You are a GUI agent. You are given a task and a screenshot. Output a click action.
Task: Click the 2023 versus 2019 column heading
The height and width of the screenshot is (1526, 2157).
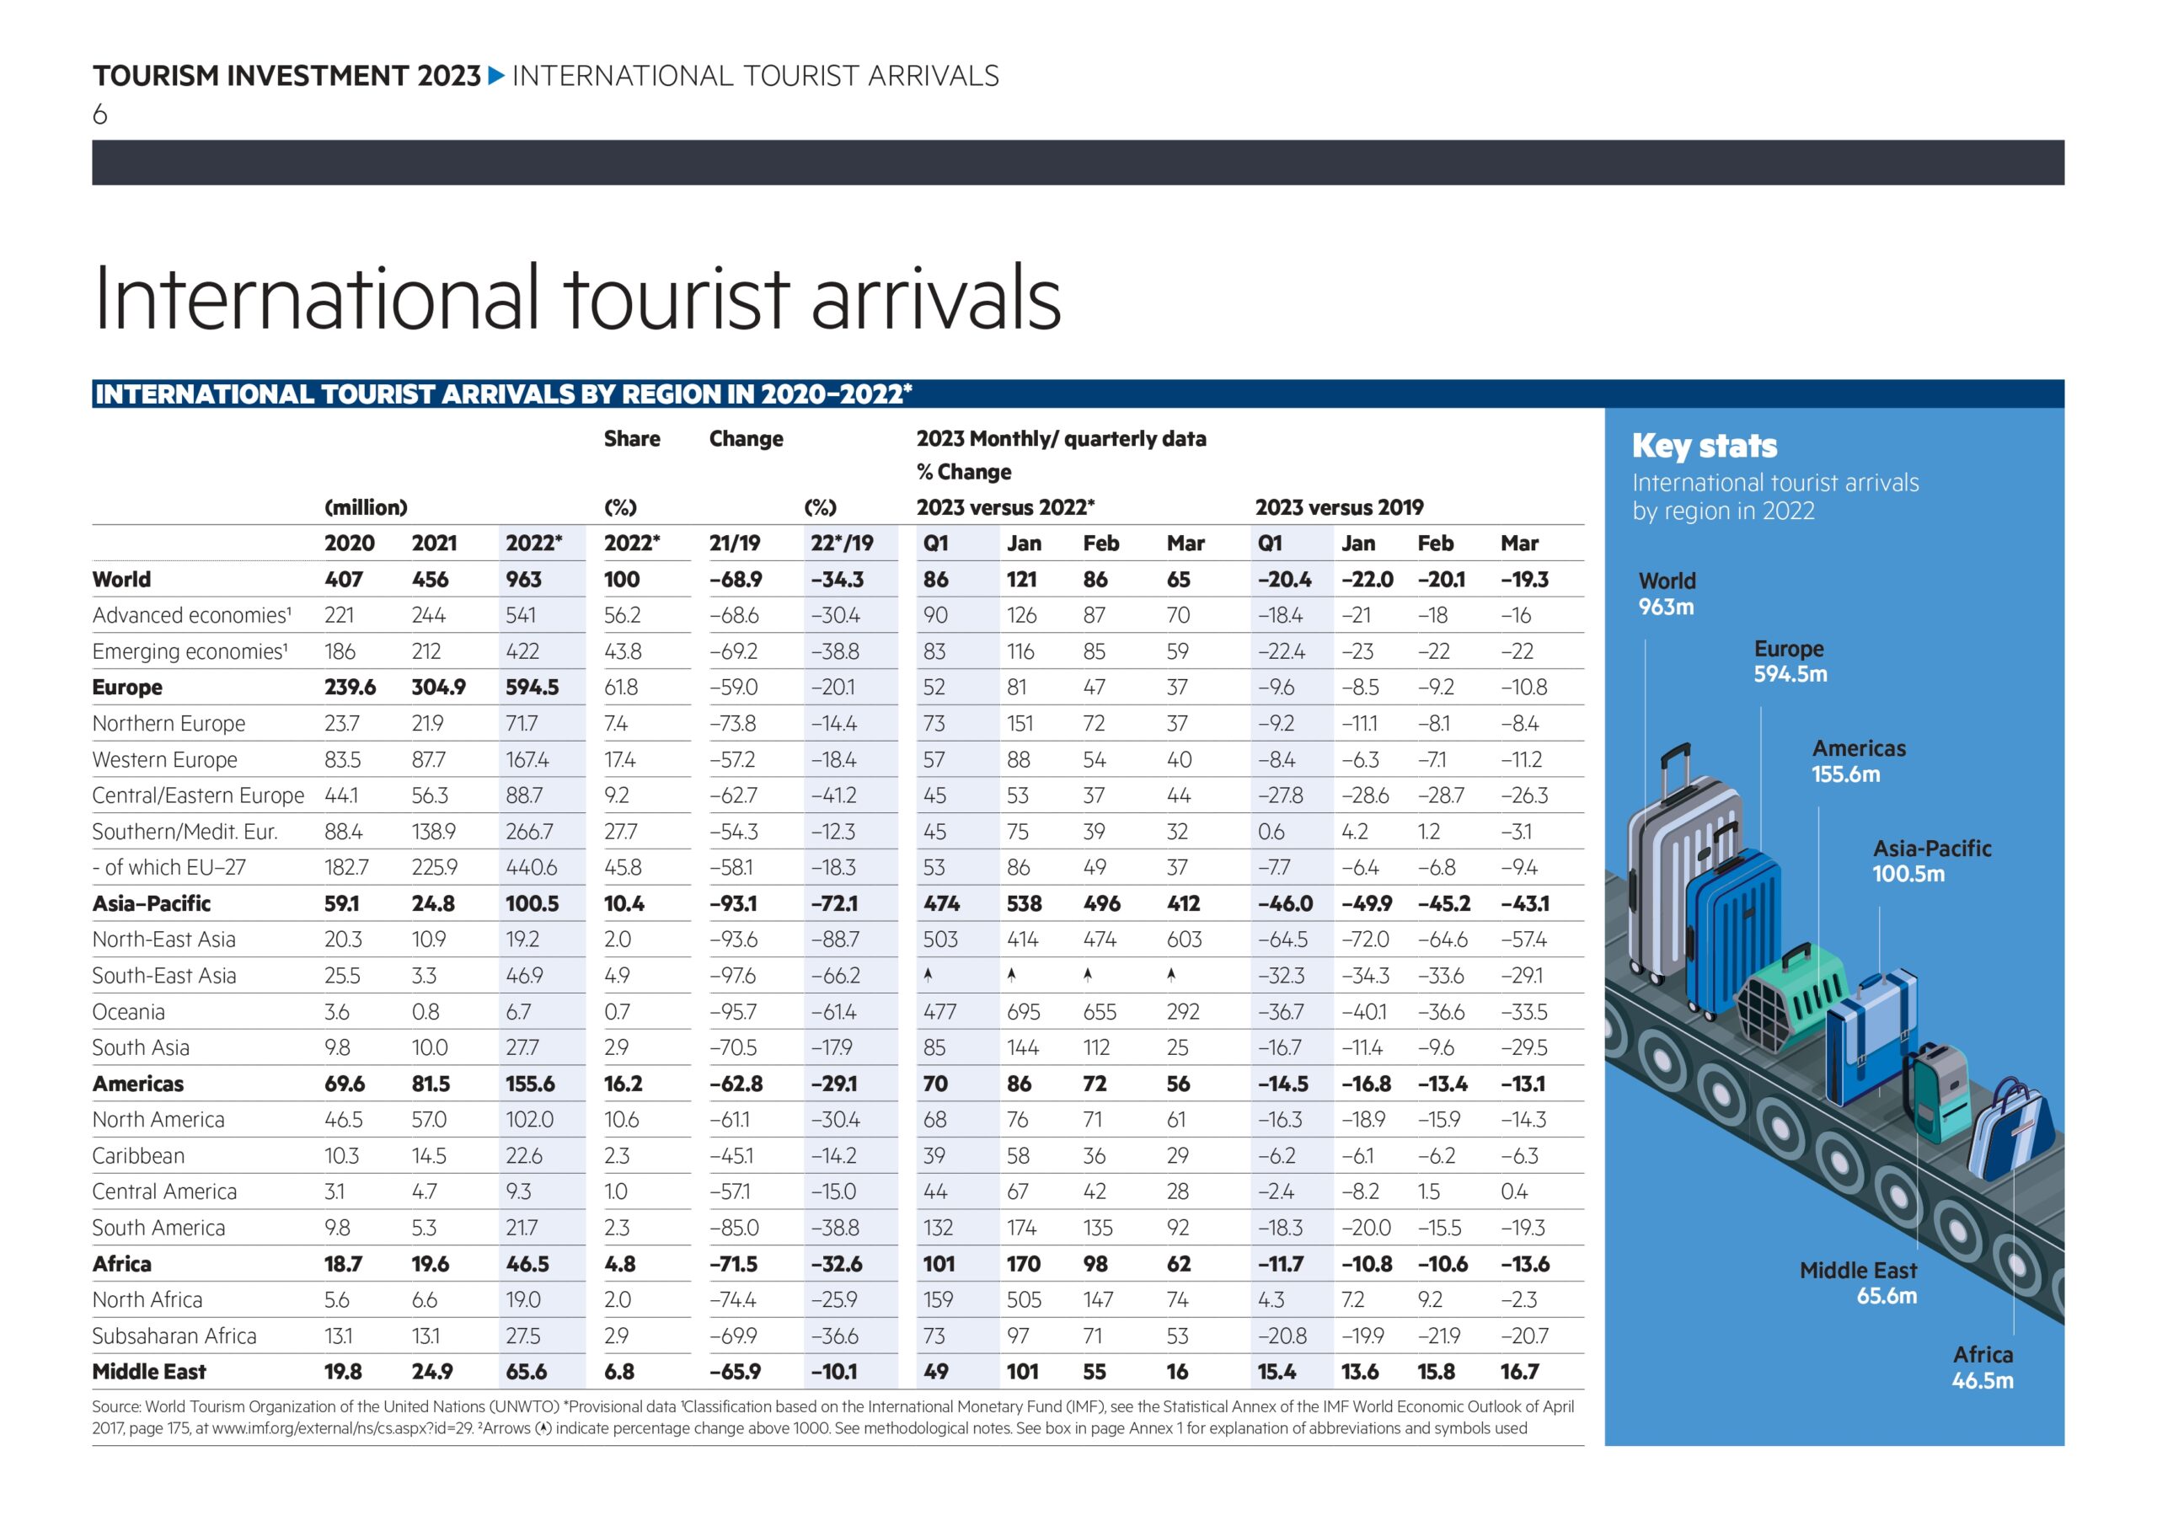(x=1339, y=507)
